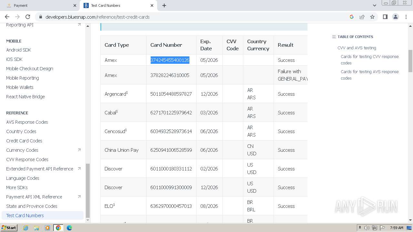Open the More SDKs link
Screen dimensions: 413x232
tap(17, 188)
